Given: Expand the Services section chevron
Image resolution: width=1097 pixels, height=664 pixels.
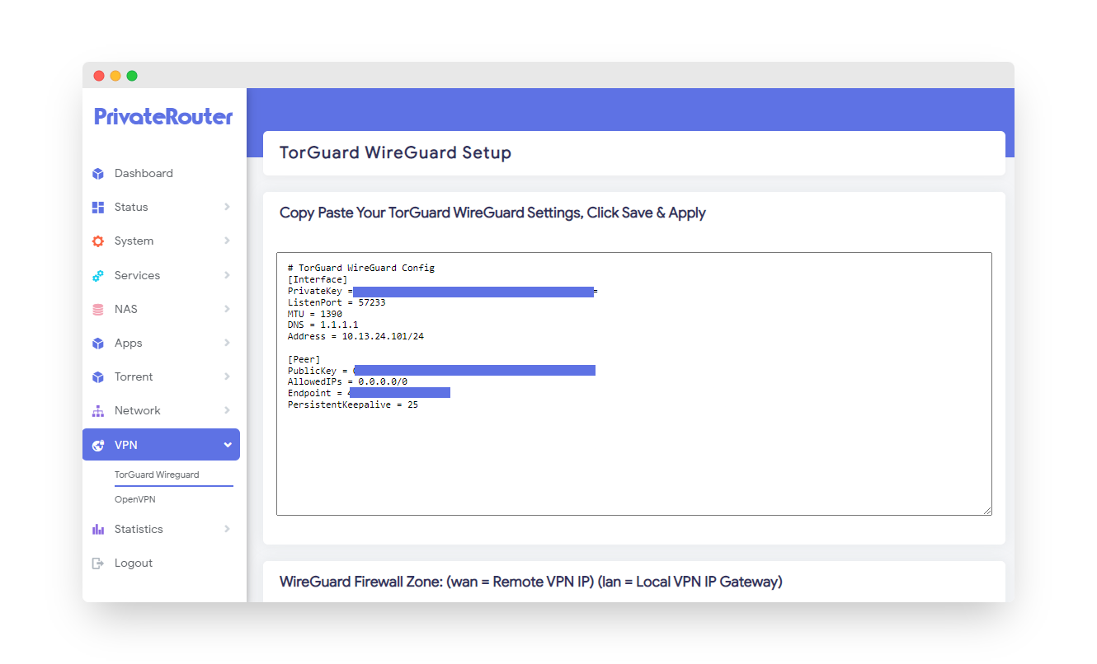Looking at the screenshot, I should (x=228, y=274).
